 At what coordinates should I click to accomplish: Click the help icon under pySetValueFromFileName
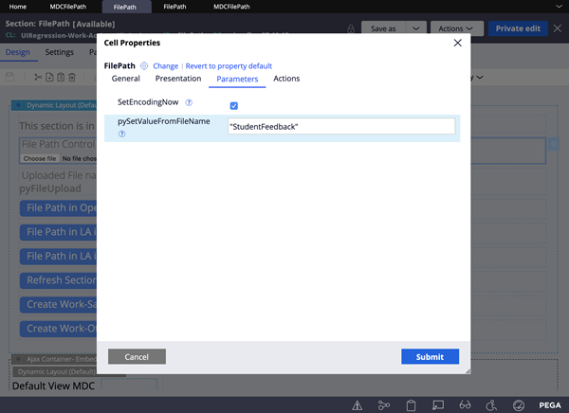(x=121, y=135)
